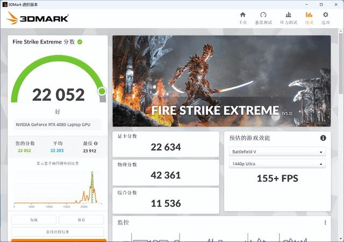344x242 pixels.
Task: Click the 显卡分数 value 22 634
Action: pyautogui.click(x=166, y=147)
